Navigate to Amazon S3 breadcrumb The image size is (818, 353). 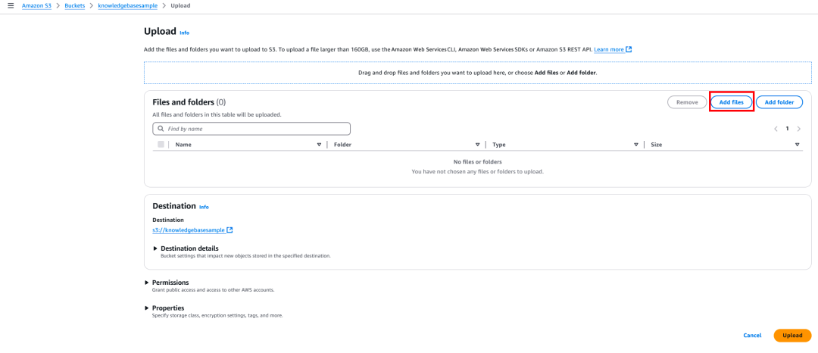pos(38,5)
